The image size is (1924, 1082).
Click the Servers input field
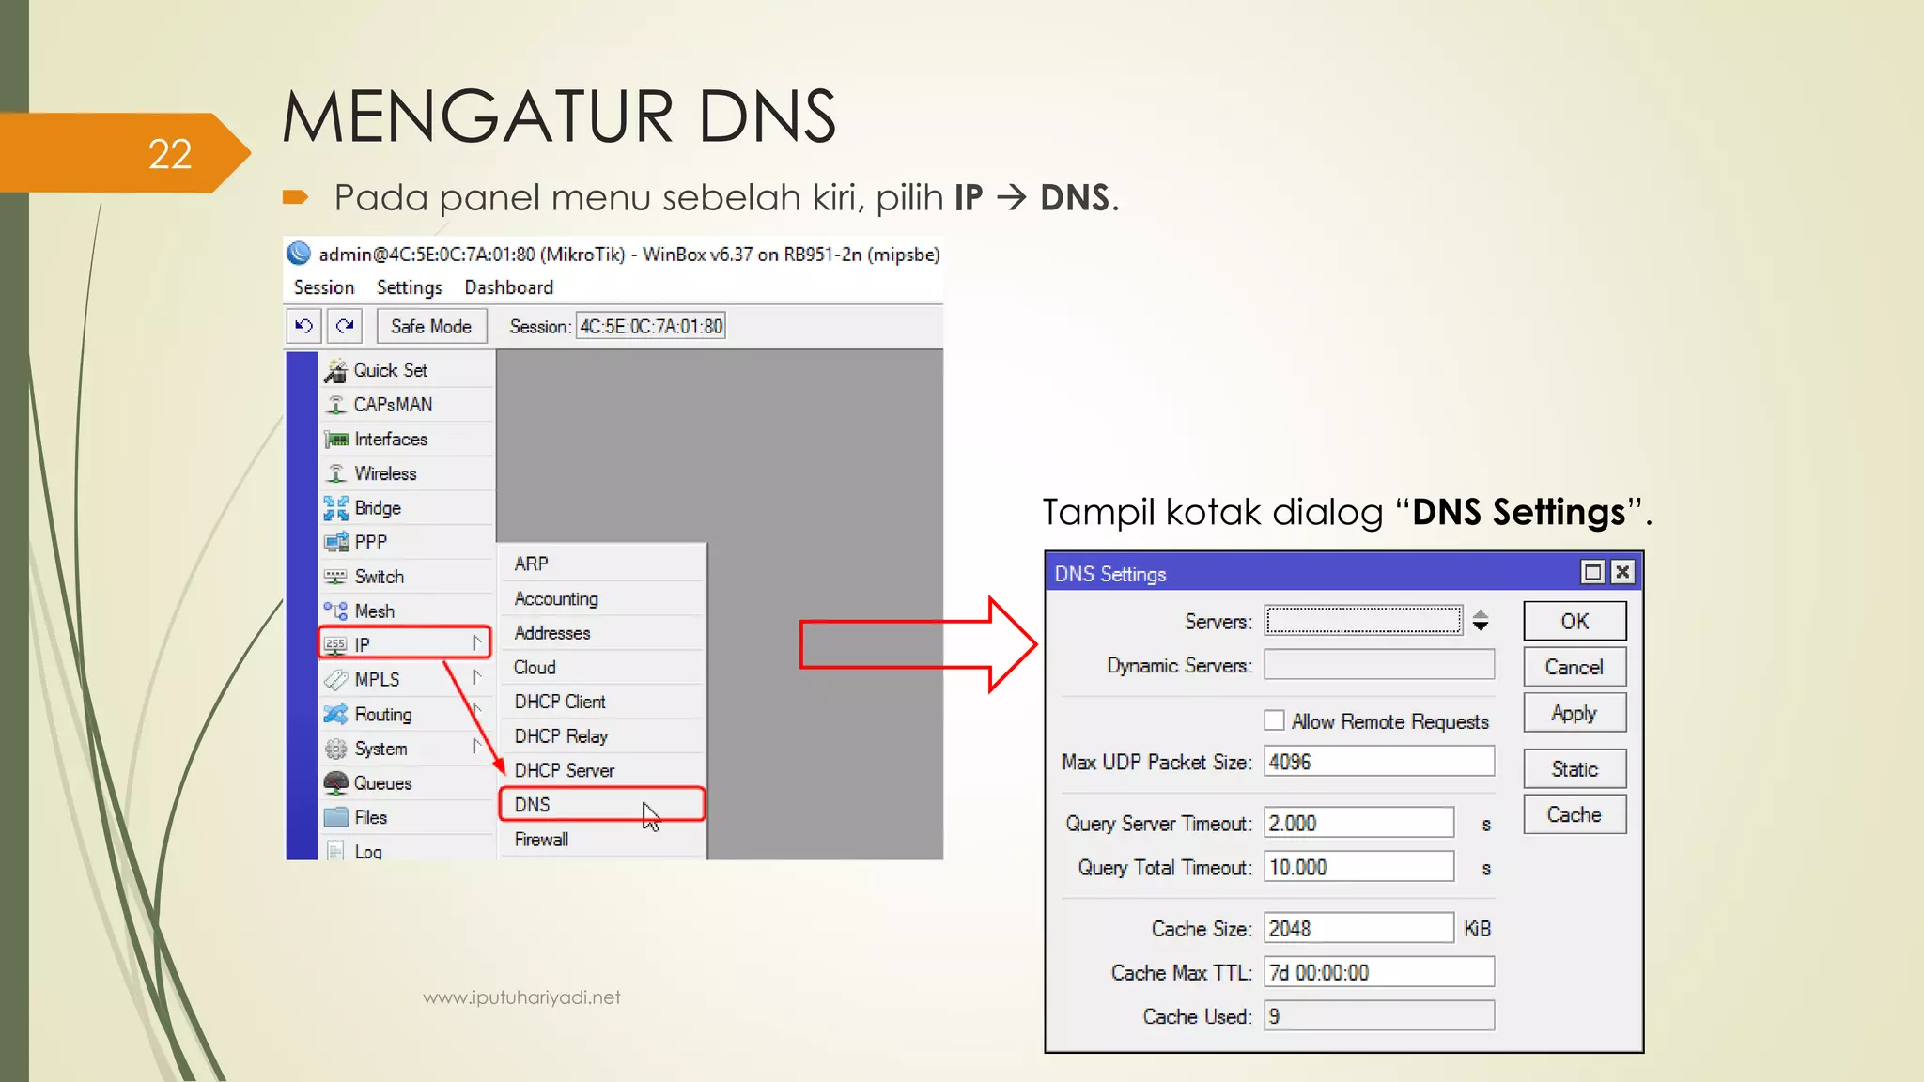click(1364, 620)
